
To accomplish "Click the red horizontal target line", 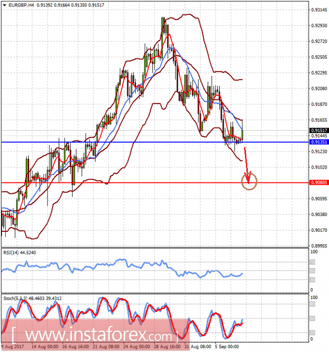I will point(155,182).
